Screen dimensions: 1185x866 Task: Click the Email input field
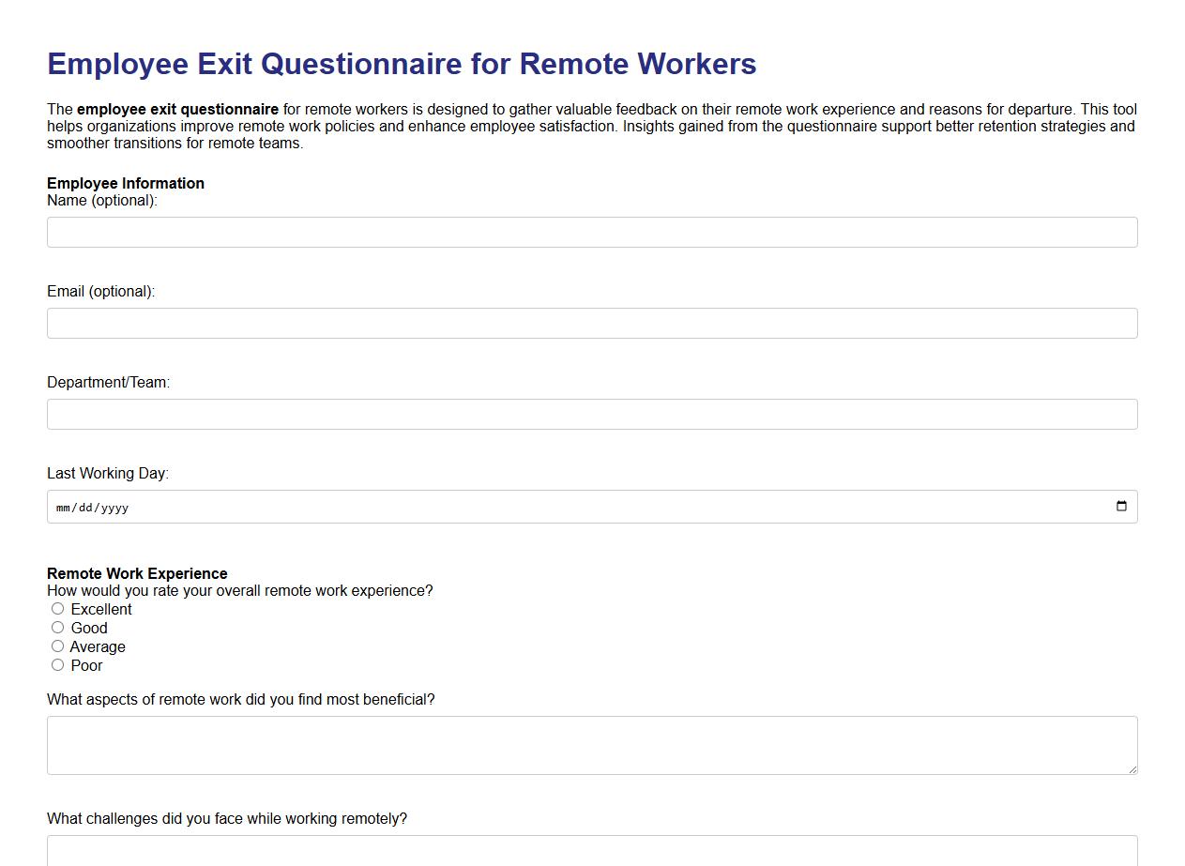pos(591,323)
